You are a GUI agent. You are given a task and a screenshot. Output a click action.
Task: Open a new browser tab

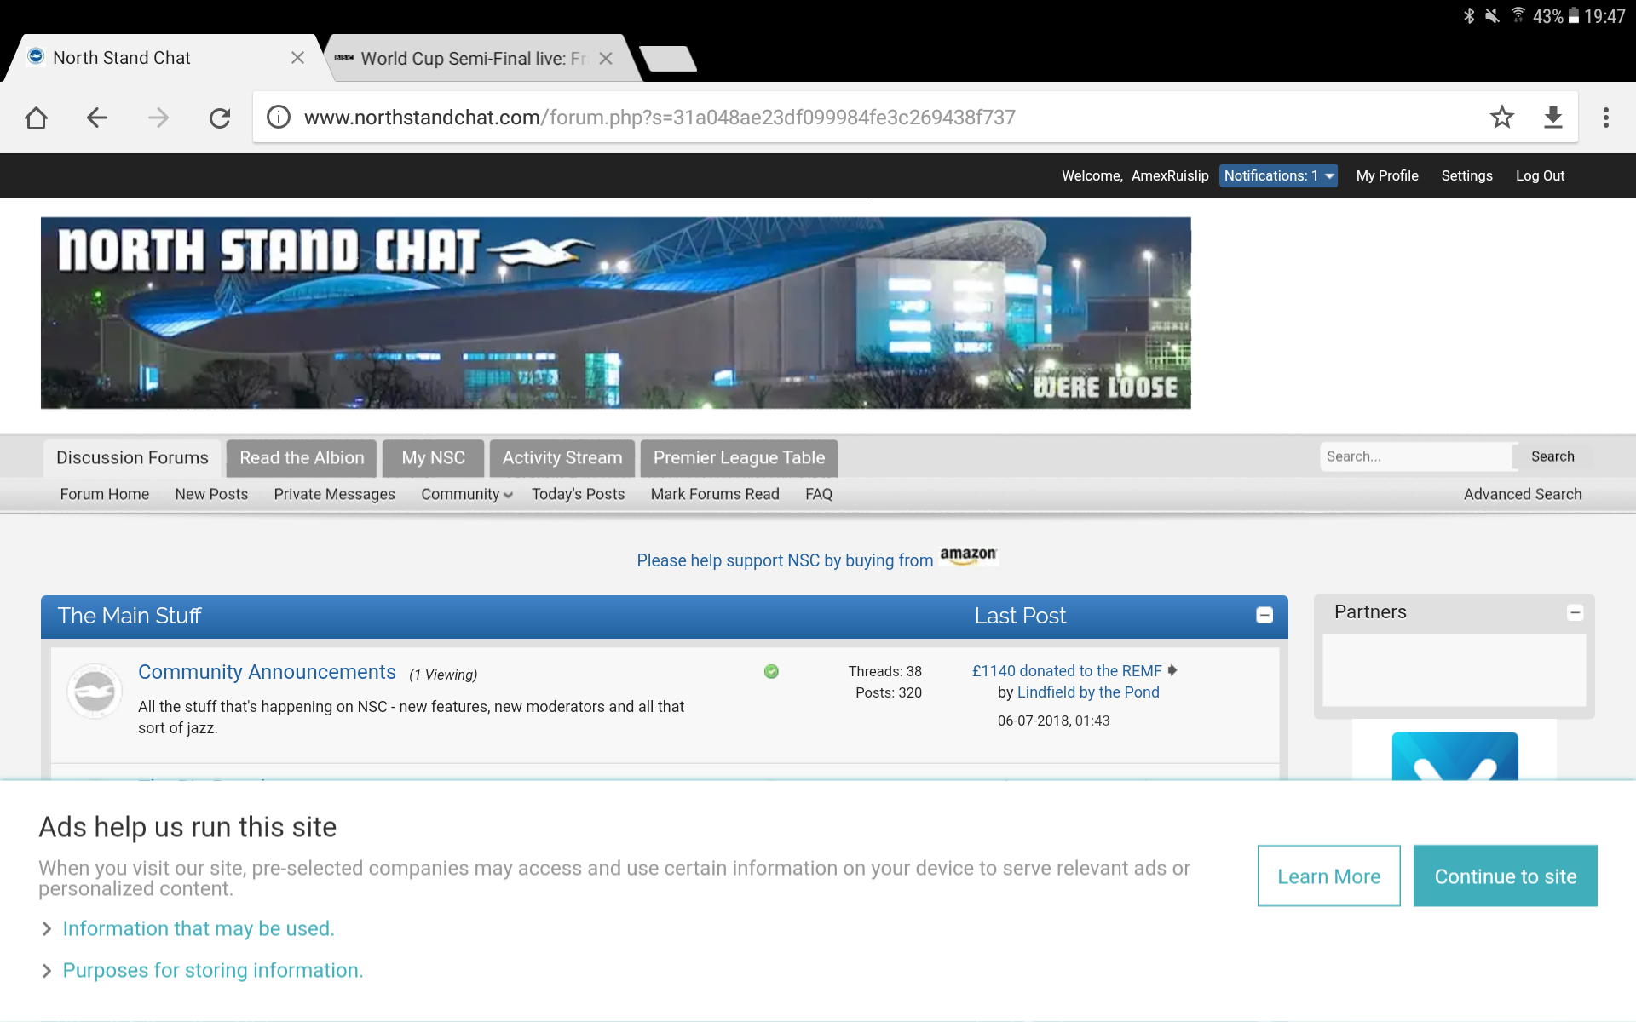[x=668, y=59]
